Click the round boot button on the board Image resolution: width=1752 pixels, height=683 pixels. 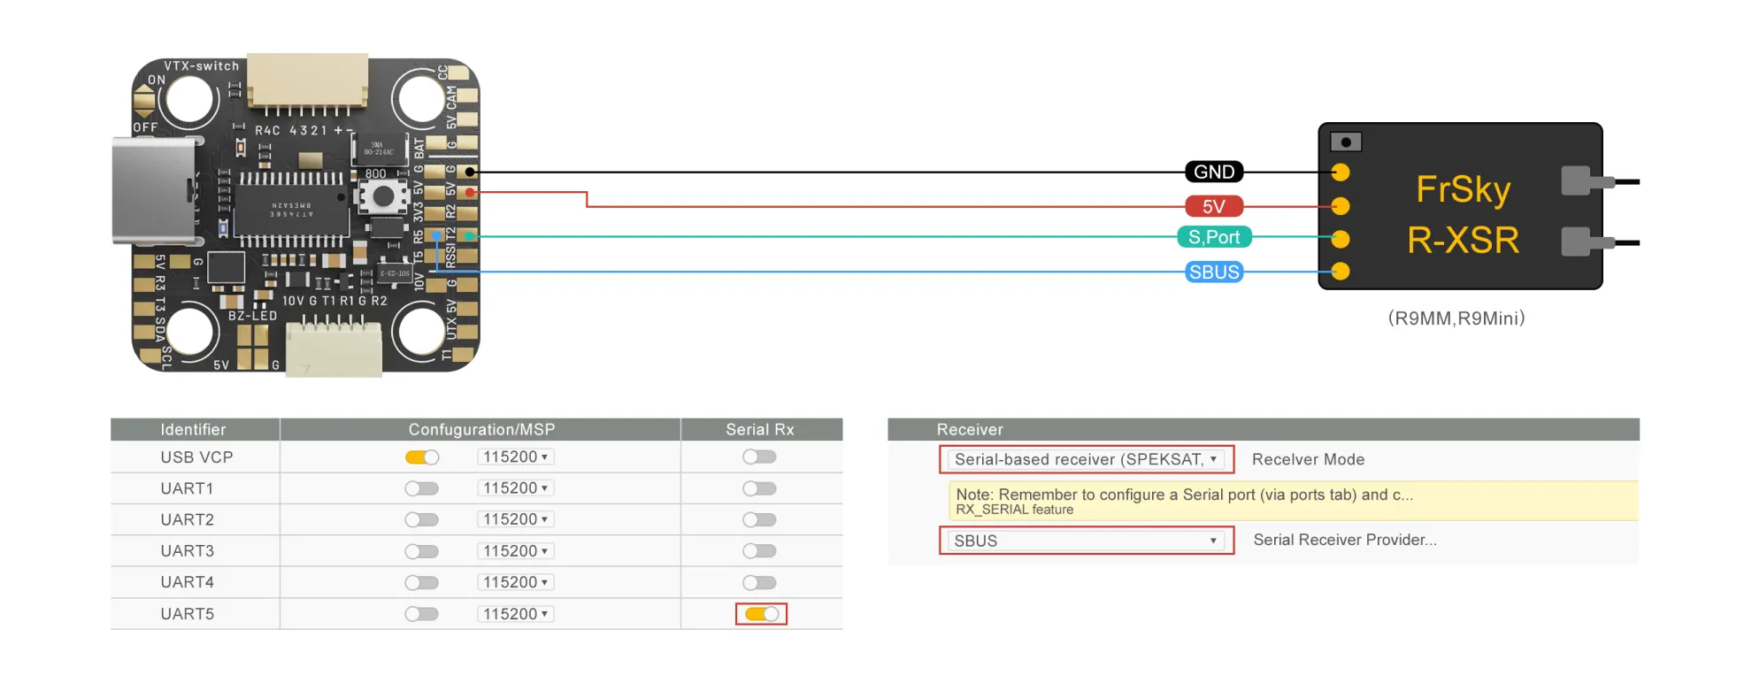pyautogui.click(x=383, y=196)
